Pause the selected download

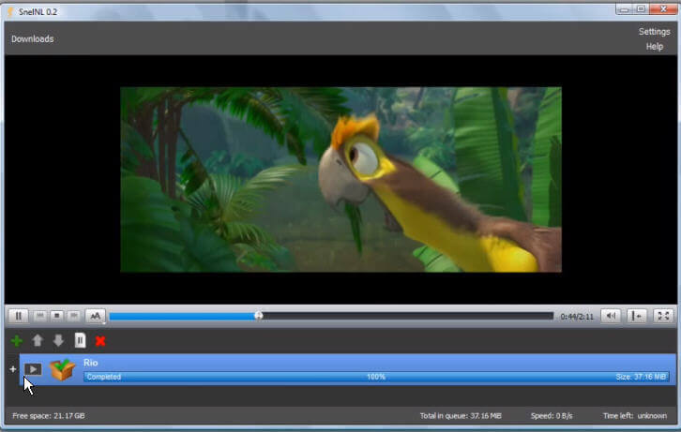(80, 340)
